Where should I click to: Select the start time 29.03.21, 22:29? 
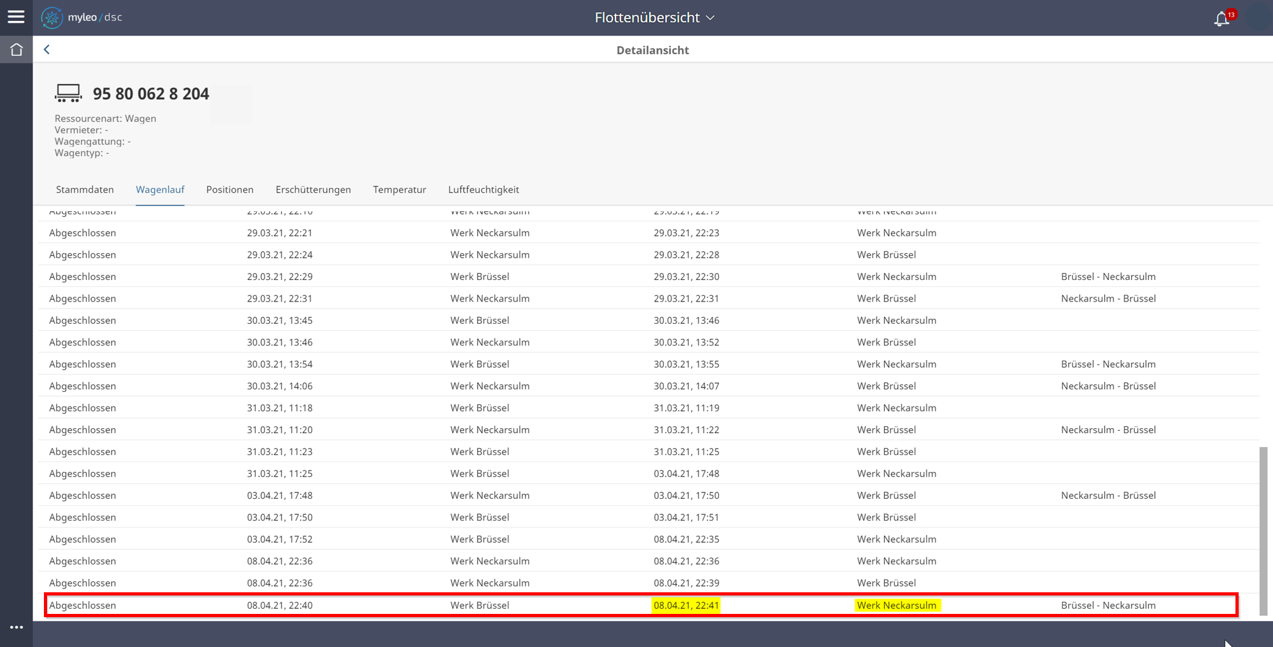tap(279, 277)
